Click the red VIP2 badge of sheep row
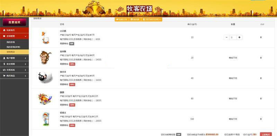 (72, 85)
